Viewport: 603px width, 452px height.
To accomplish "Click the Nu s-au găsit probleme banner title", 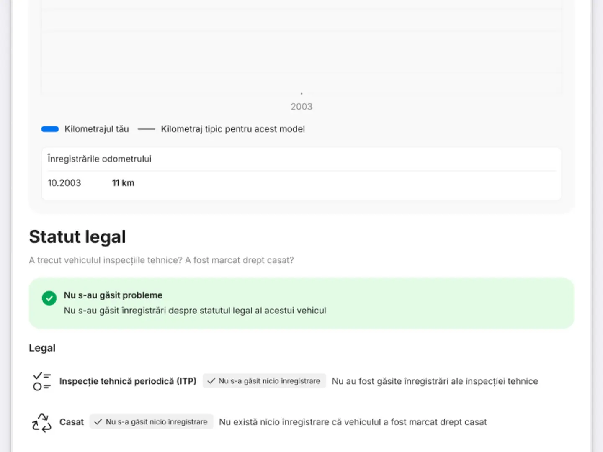I will (x=113, y=295).
